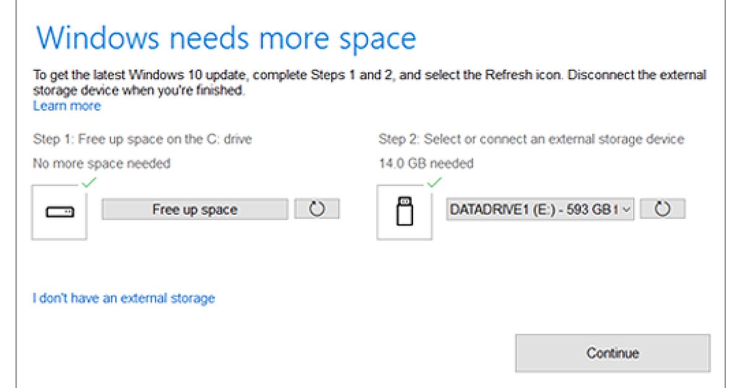The width and height of the screenshot is (742, 388).
Task: Select "I don't have an external storage" link
Action: click(x=124, y=298)
